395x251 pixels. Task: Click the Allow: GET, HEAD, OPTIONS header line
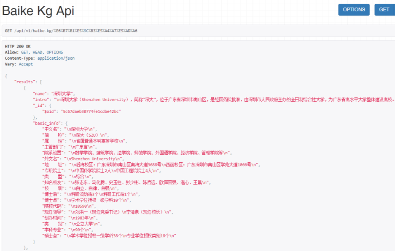tap(34, 52)
